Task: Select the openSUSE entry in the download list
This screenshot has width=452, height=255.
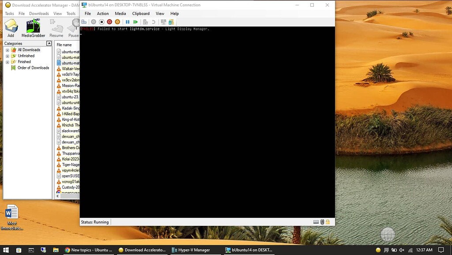Action: [x=71, y=176]
